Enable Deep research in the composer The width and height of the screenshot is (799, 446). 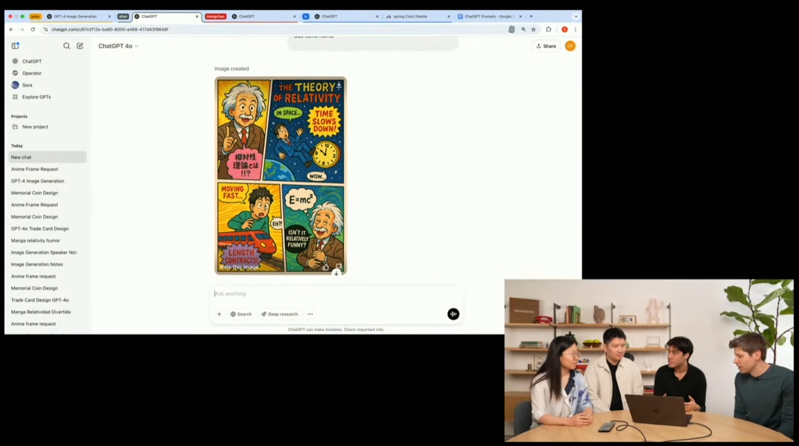280,314
